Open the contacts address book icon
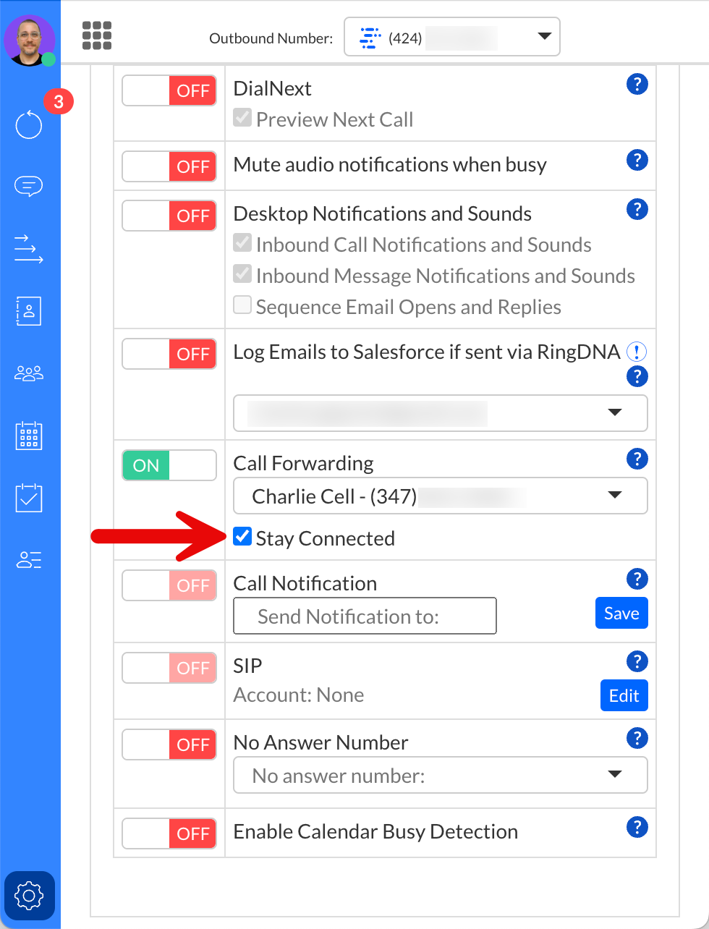The width and height of the screenshot is (709, 929). [29, 310]
